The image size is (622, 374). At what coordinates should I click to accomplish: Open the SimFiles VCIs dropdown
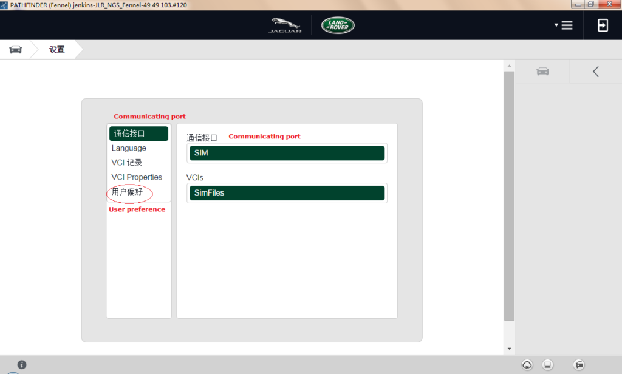coord(286,192)
